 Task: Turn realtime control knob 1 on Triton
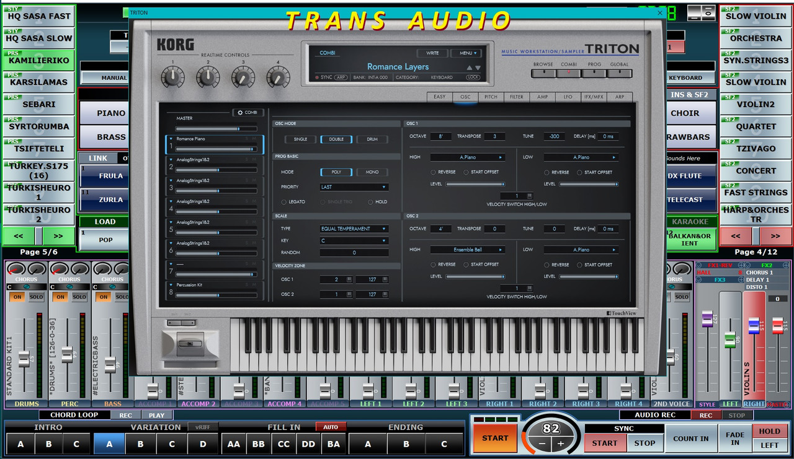(172, 77)
